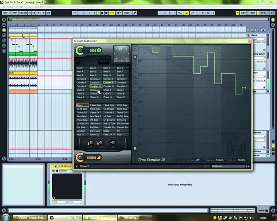
Task: Click the release knob under volume presets
Action: 100,143
